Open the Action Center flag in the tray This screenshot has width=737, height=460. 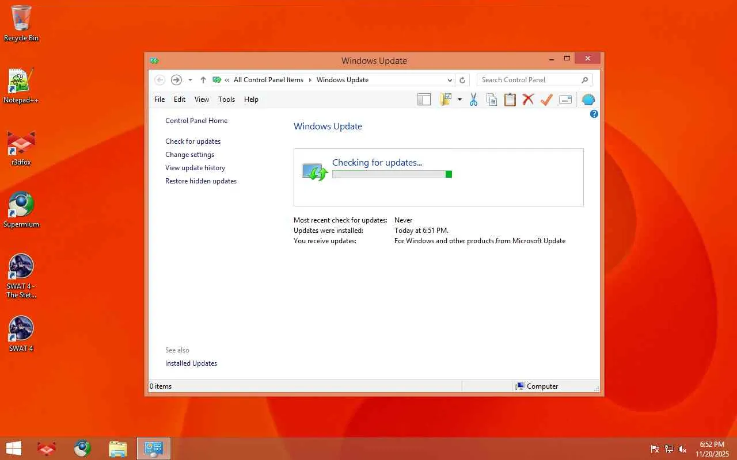pyautogui.click(x=655, y=449)
